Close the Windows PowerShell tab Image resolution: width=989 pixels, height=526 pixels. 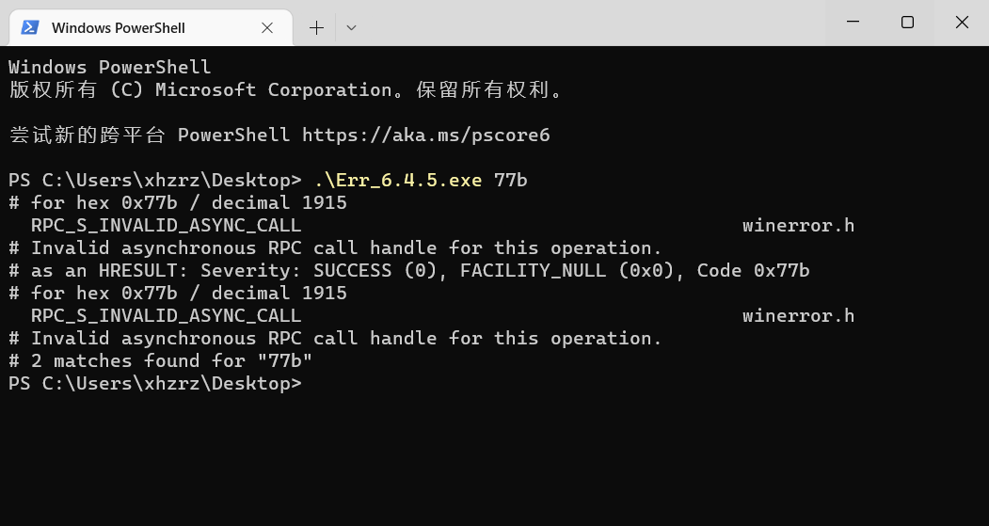[x=267, y=27]
